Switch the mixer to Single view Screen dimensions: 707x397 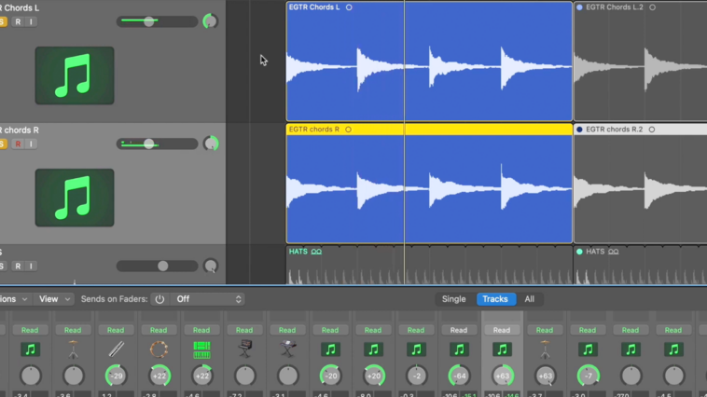pyautogui.click(x=453, y=299)
